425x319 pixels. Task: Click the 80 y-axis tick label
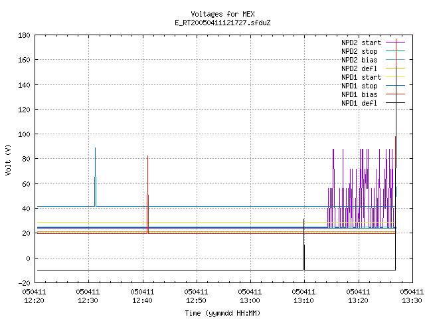click(26, 159)
